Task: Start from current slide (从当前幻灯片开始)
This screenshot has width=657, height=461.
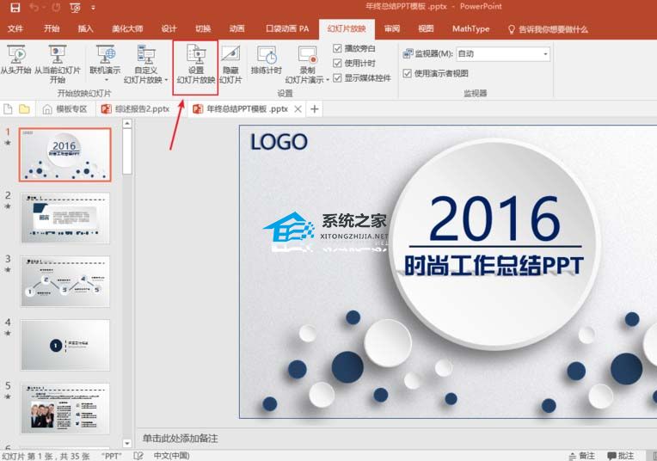Action: coord(58,65)
